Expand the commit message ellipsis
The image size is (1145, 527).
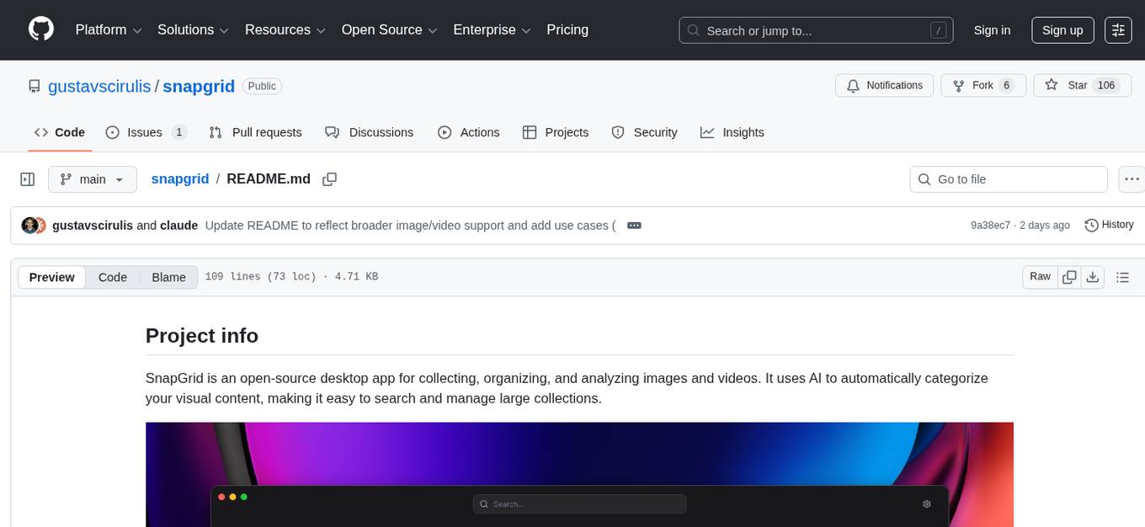click(634, 226)
